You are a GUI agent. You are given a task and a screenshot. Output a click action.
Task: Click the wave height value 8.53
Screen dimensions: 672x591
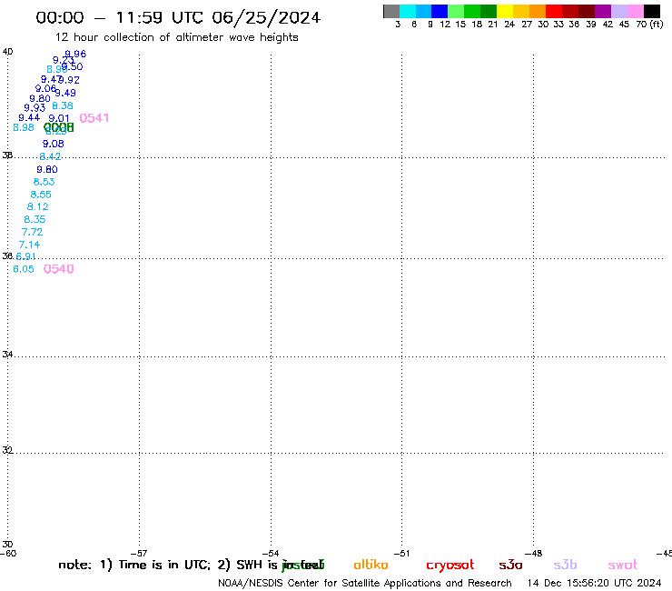(x=44, y=182)
